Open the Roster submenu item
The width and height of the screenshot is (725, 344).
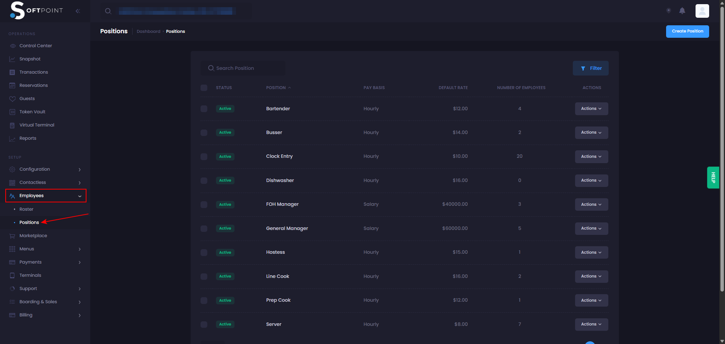coord(26,209)
